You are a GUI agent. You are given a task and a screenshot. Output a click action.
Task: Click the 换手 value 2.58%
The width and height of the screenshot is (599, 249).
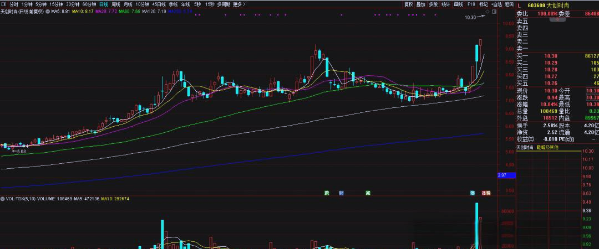(551, 126)
